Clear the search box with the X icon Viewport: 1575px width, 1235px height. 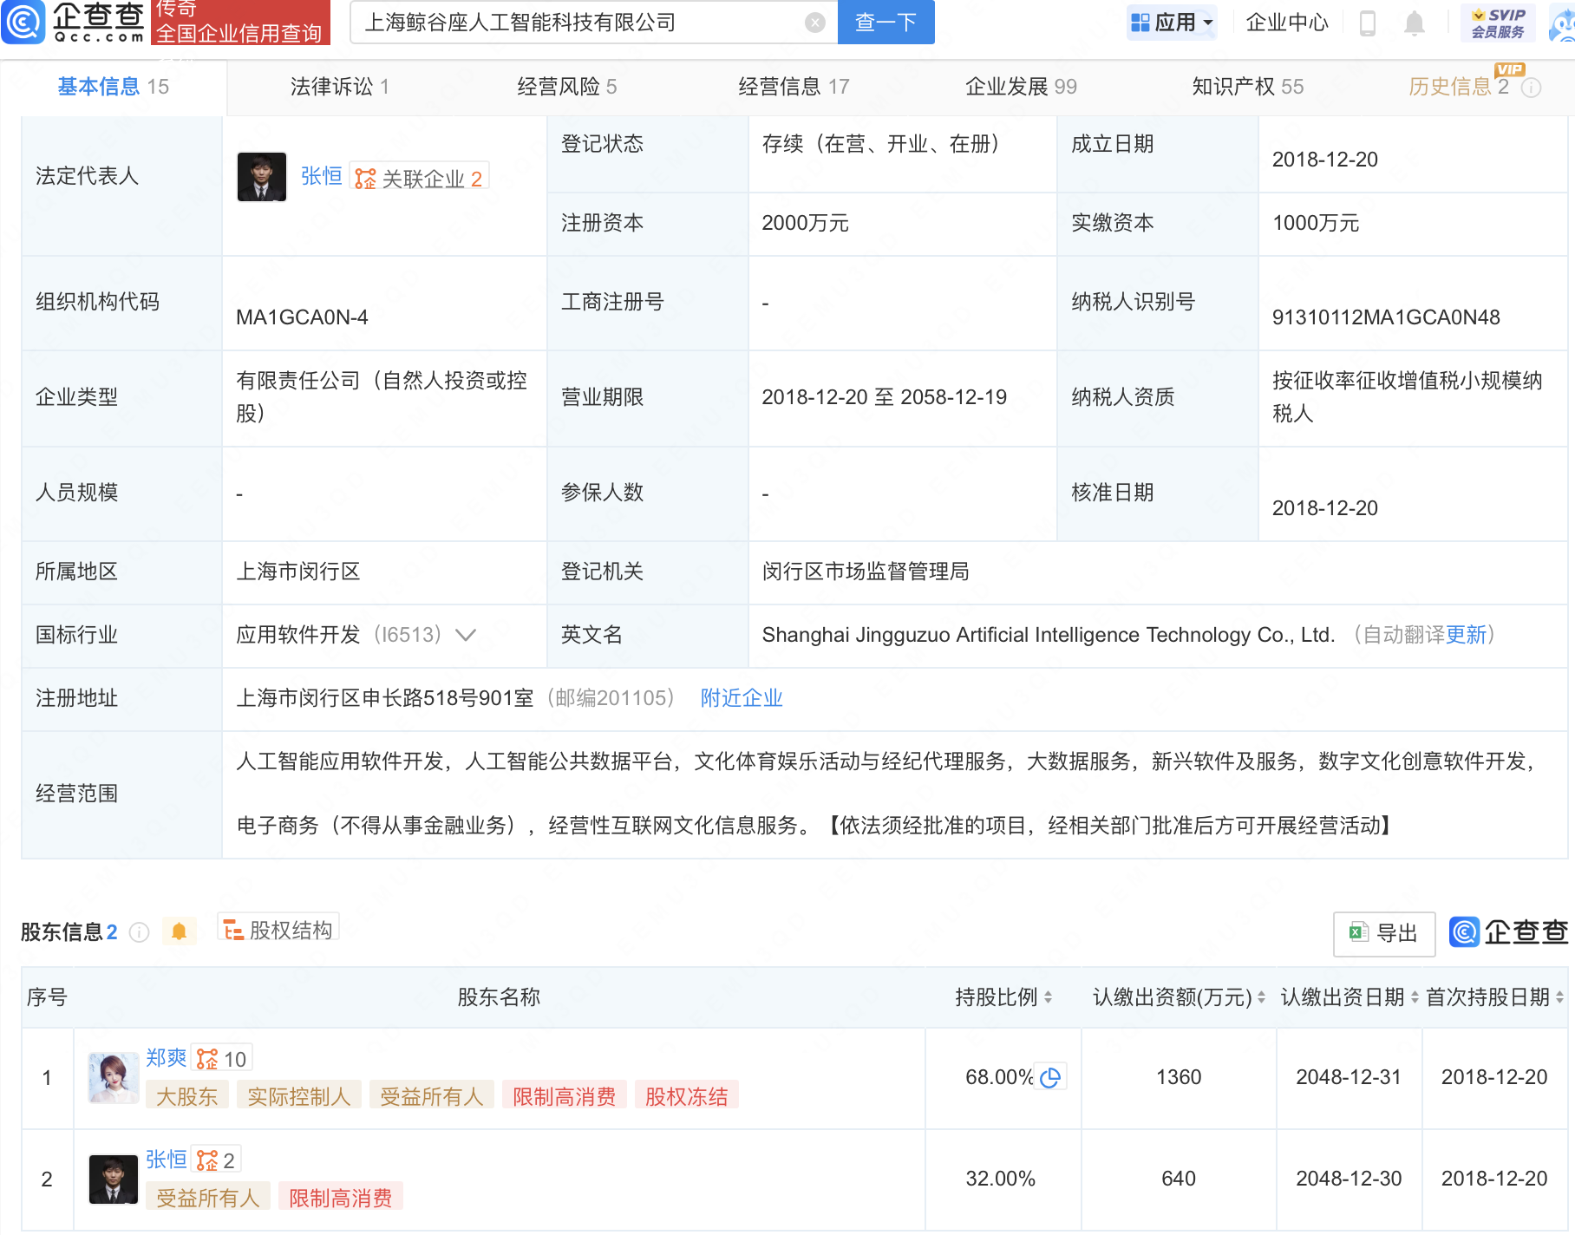coord(814,23)
